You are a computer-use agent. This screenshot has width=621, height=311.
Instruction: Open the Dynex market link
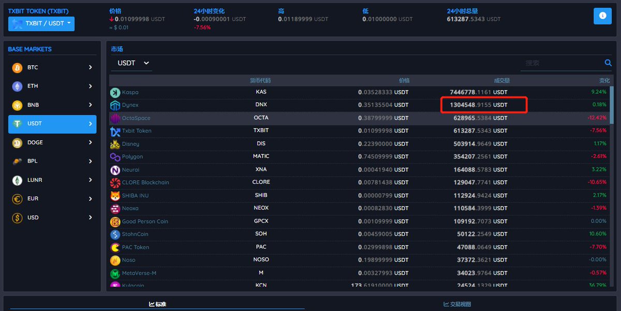(x=130, y=105)
